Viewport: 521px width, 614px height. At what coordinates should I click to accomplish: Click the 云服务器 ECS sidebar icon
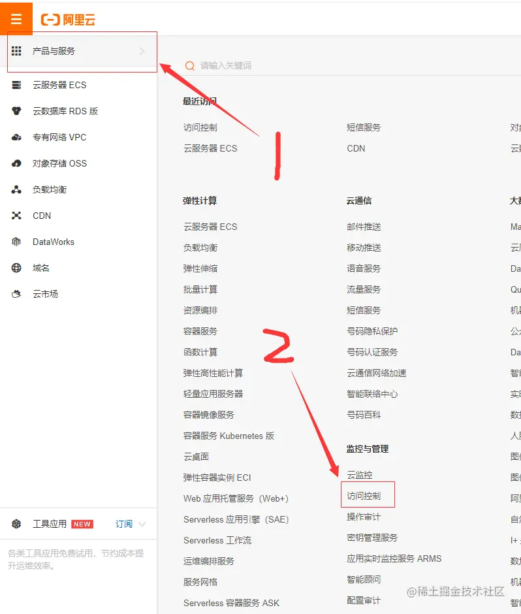click(16, 85)
